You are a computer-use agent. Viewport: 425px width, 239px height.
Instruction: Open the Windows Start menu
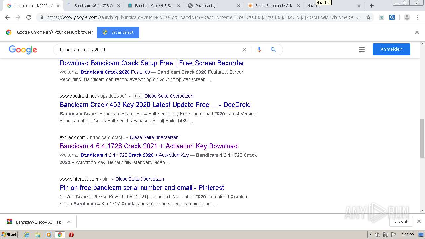point(9,235)
